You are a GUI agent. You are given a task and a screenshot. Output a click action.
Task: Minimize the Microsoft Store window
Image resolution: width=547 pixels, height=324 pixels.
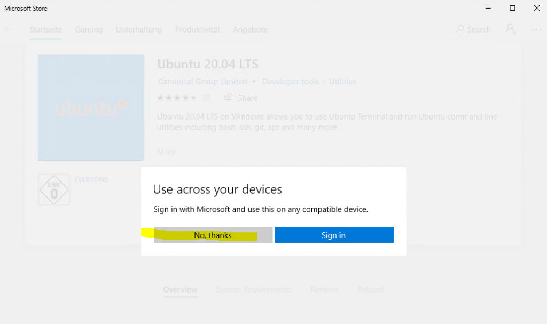[488, 8]
